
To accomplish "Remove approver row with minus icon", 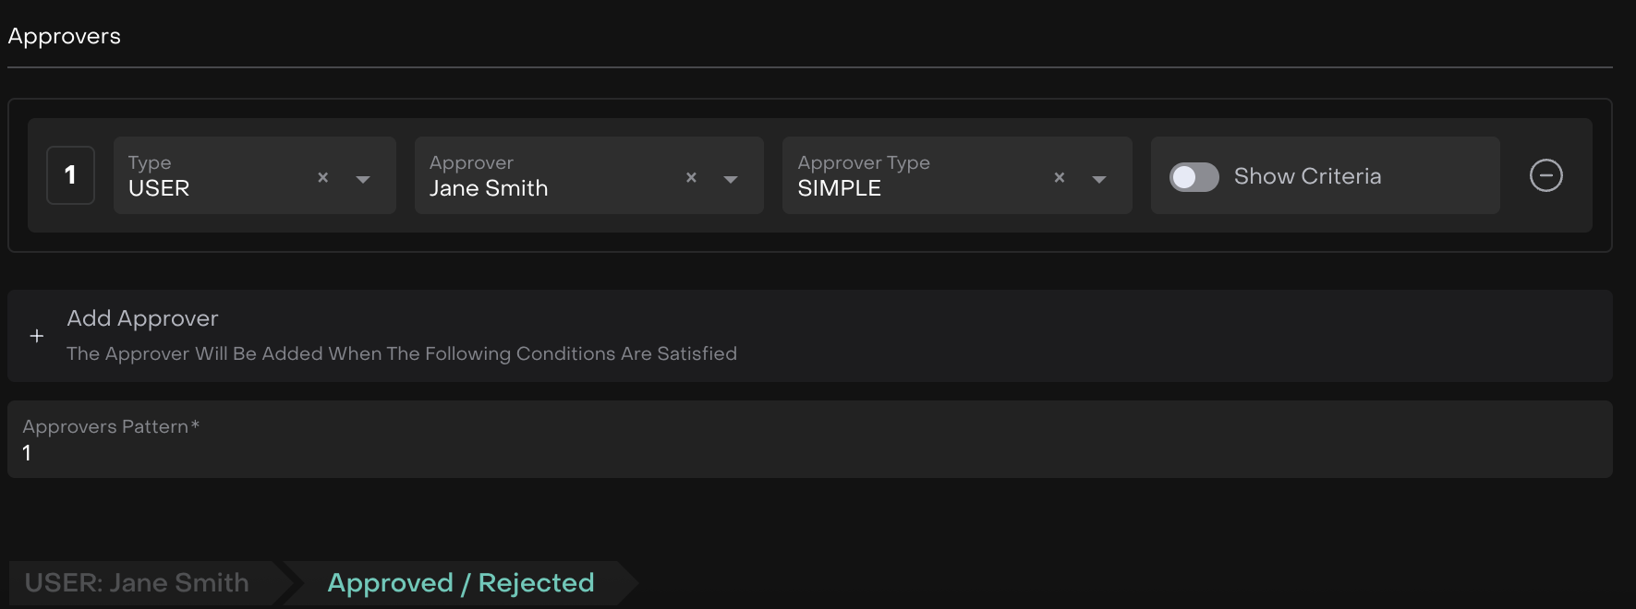I will click(x=1545, y=175).
